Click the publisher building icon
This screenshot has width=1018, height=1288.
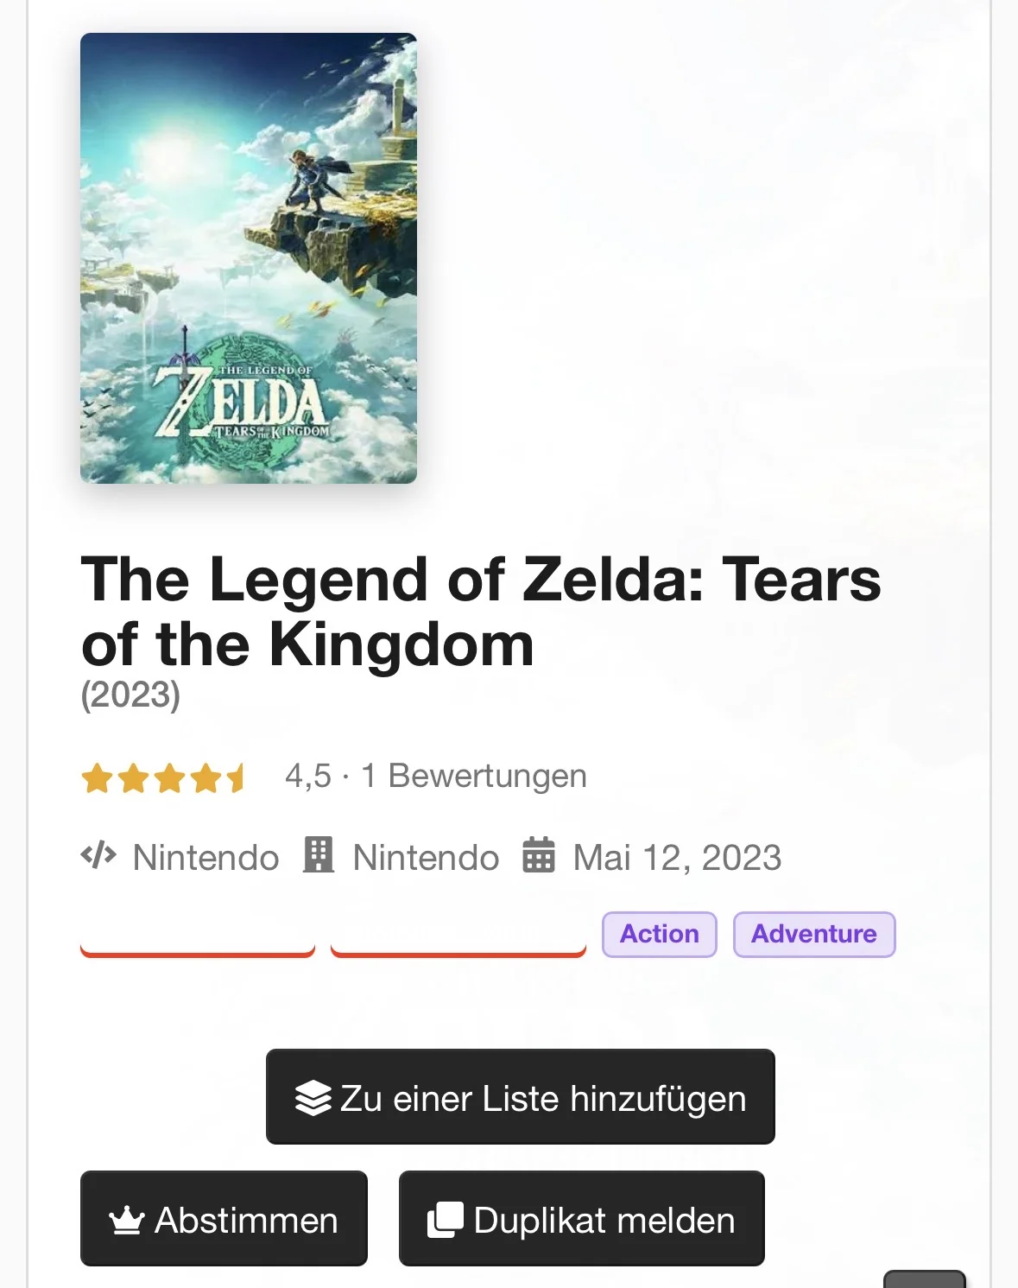click(319, 855)
